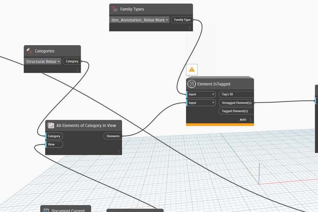Open the Element.IsTagged node three-dot menu
The image size is (318, 212).
250,120
